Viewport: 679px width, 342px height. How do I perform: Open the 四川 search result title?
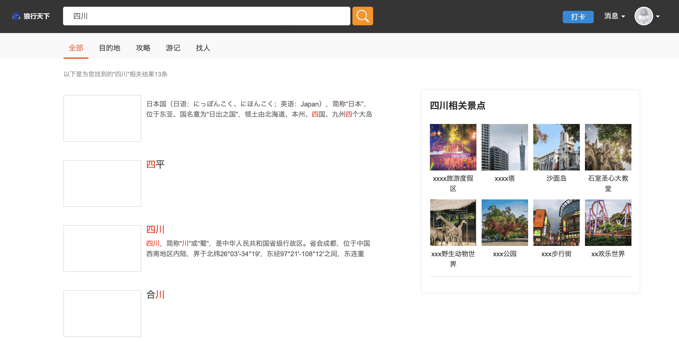pos(155,229)
